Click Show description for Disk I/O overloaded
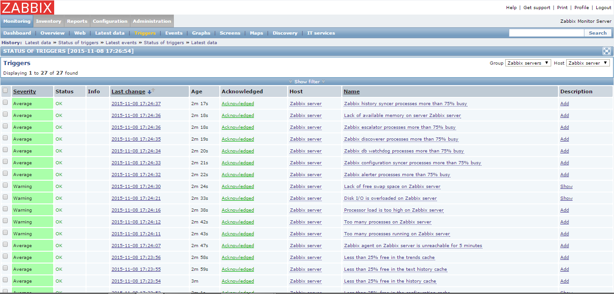Viewport: 614px width, 294px height. point(566,198)
